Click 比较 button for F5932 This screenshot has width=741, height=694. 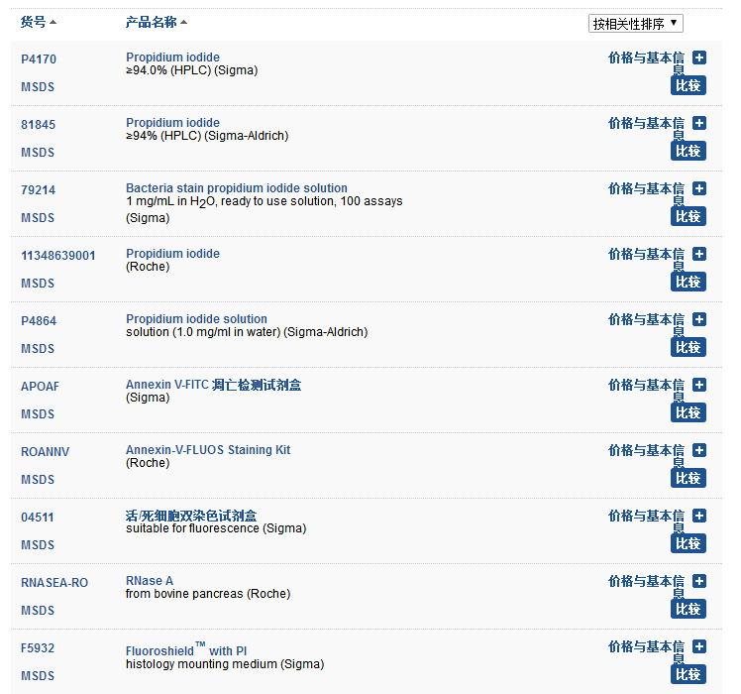click(x=688, y=674)
